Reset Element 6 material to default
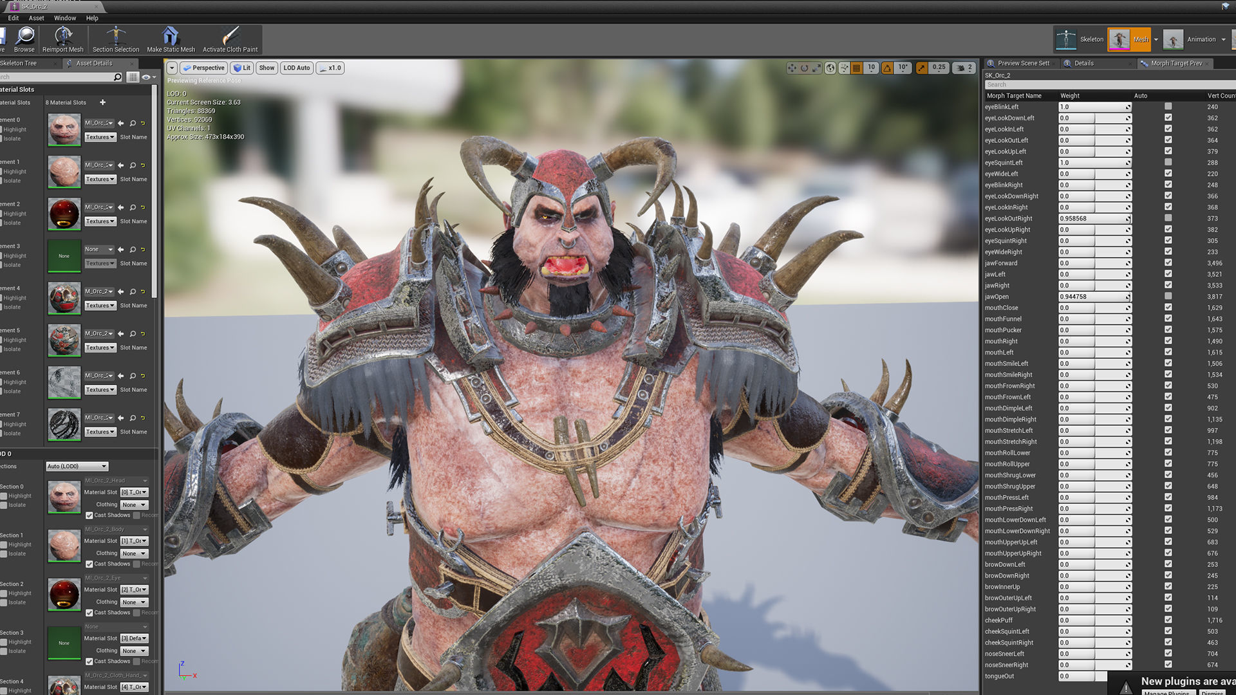This screenshot has width=1236, height=695. point(143,376)
